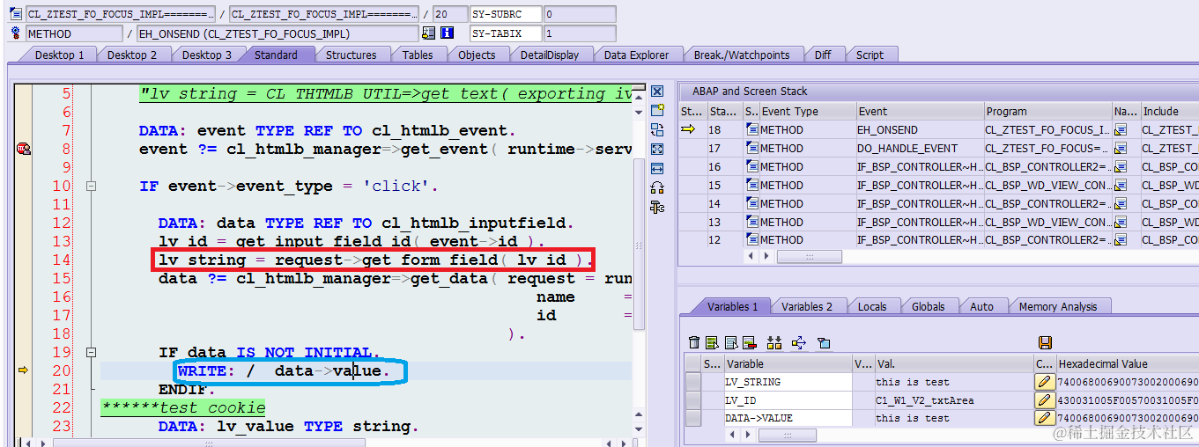Viewport: 1199px width, 447px height.
Task: Click the pencil change icon for LV_ID
Action: pos(1044,400)
